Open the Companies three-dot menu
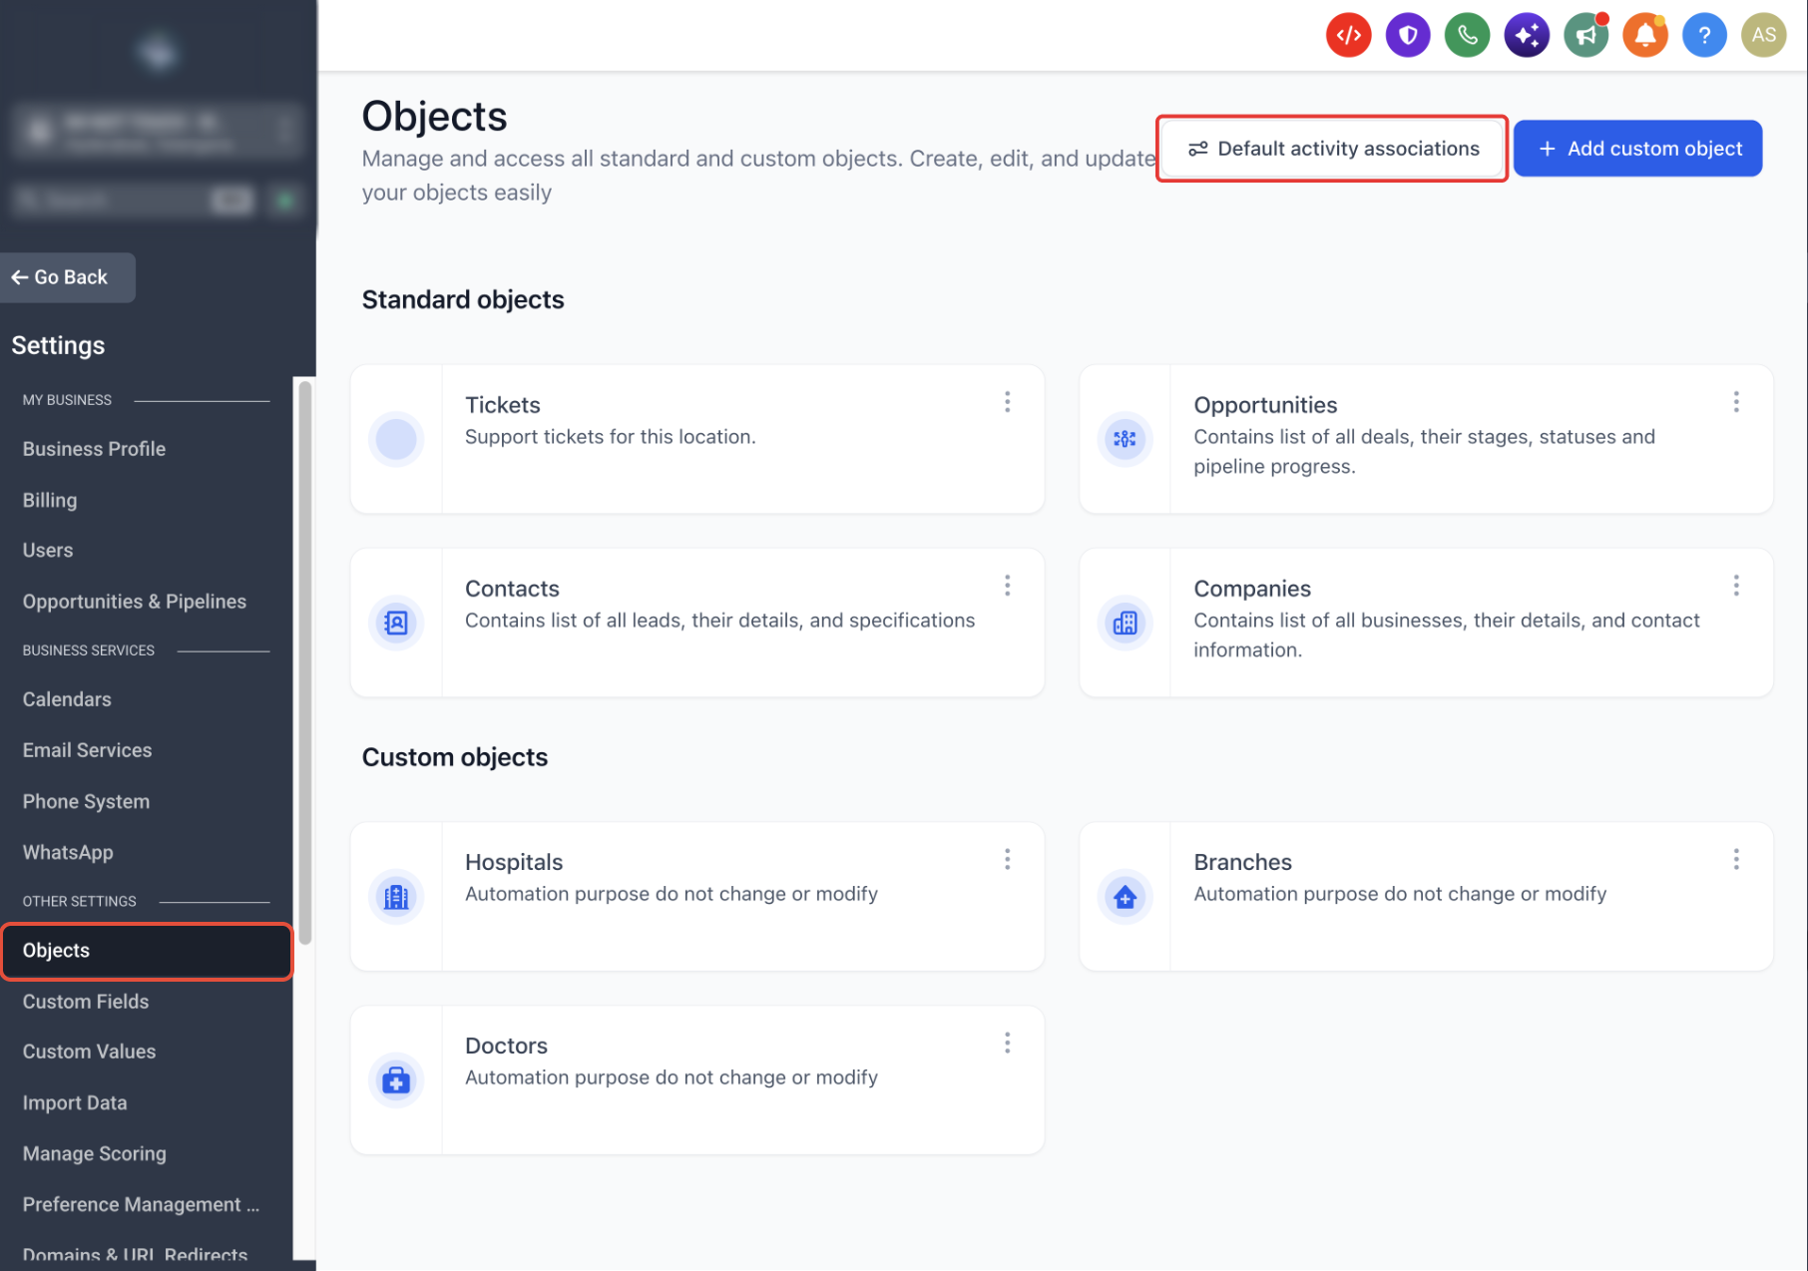 pyautogui.click(x=1736, y=586)
